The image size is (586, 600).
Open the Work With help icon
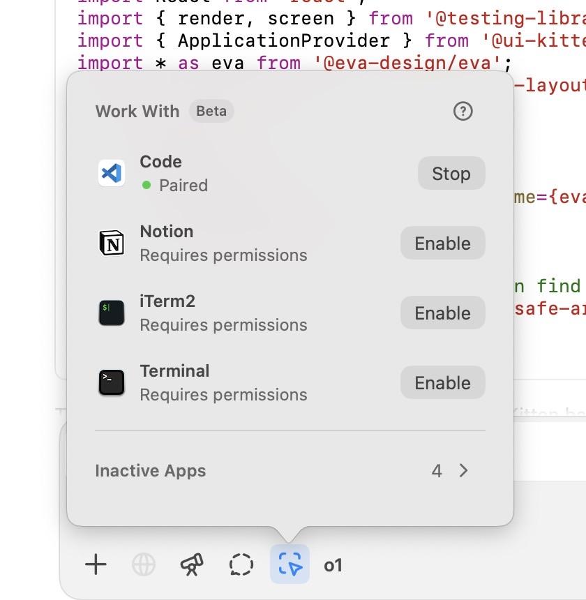click(463, 112)
